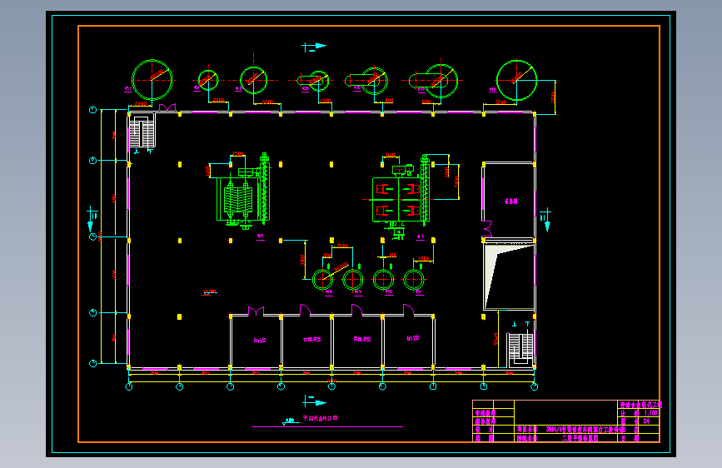Click the 3210 vertical dimension beside top-right tank
This screenshot has height=468, width=722.
[x=553, y=97]
